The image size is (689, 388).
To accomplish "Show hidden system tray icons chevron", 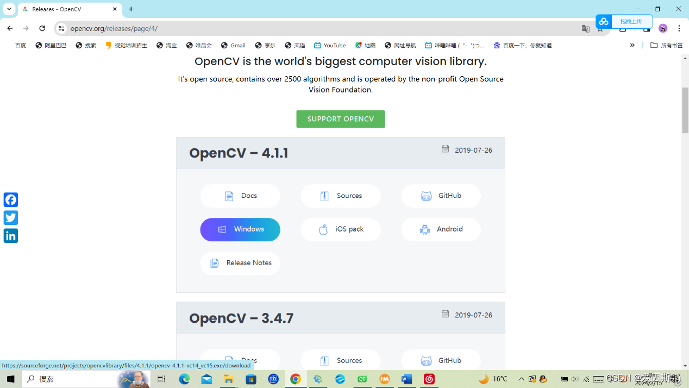I will click(522, 379).
